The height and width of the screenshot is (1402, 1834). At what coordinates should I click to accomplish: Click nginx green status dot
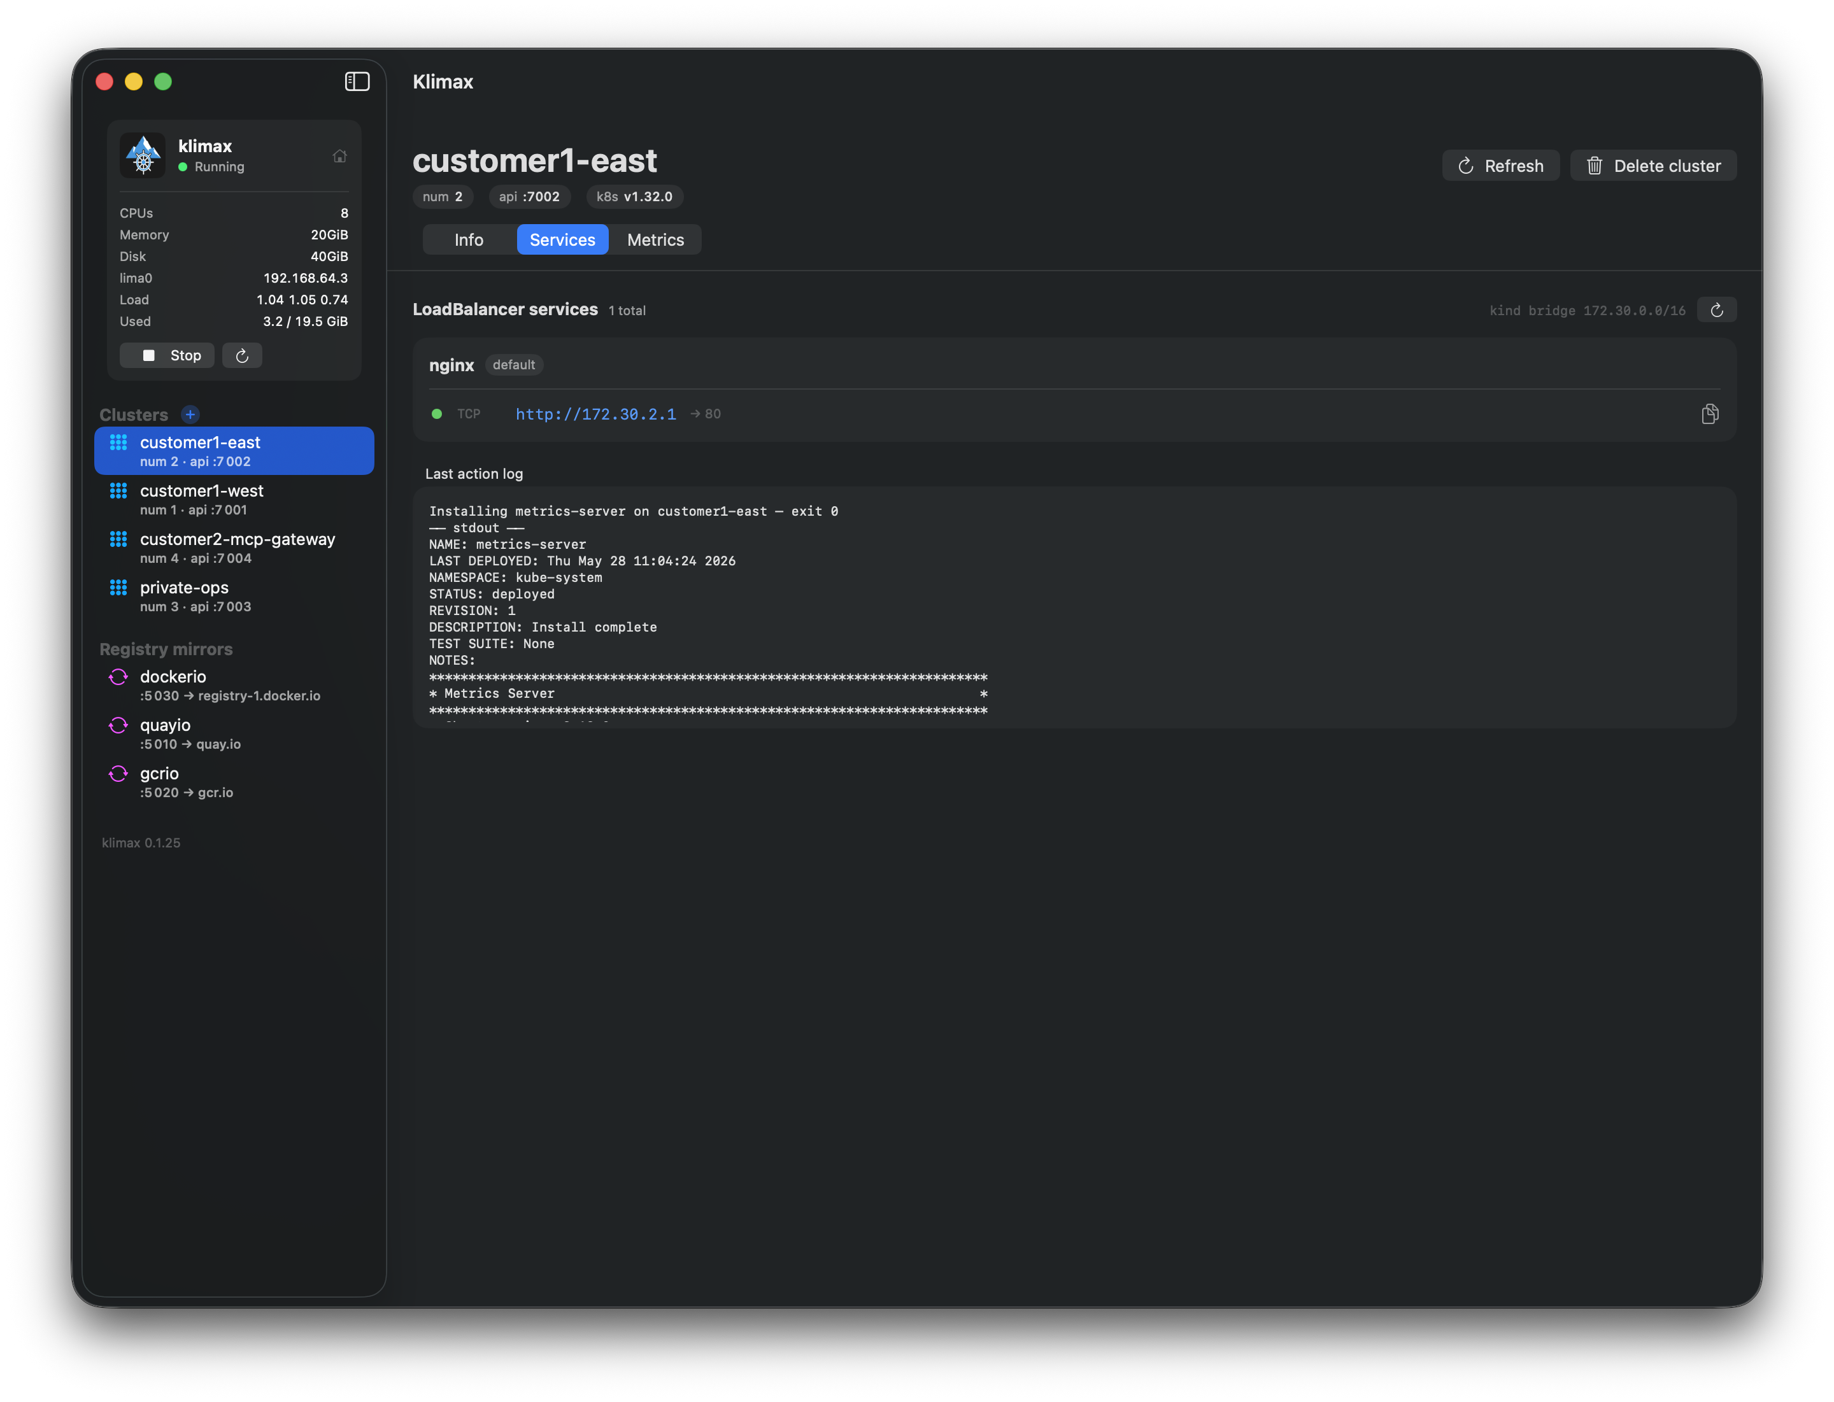click(x=437, y=414)
